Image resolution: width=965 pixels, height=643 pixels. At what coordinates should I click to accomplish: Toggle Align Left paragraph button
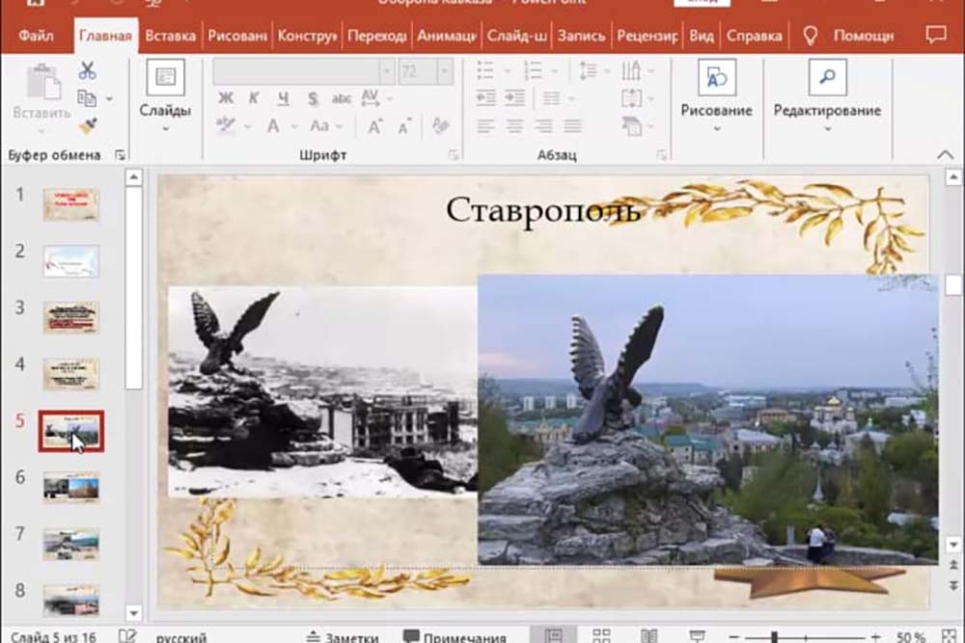pyautogui.click(x=485, y=126)
